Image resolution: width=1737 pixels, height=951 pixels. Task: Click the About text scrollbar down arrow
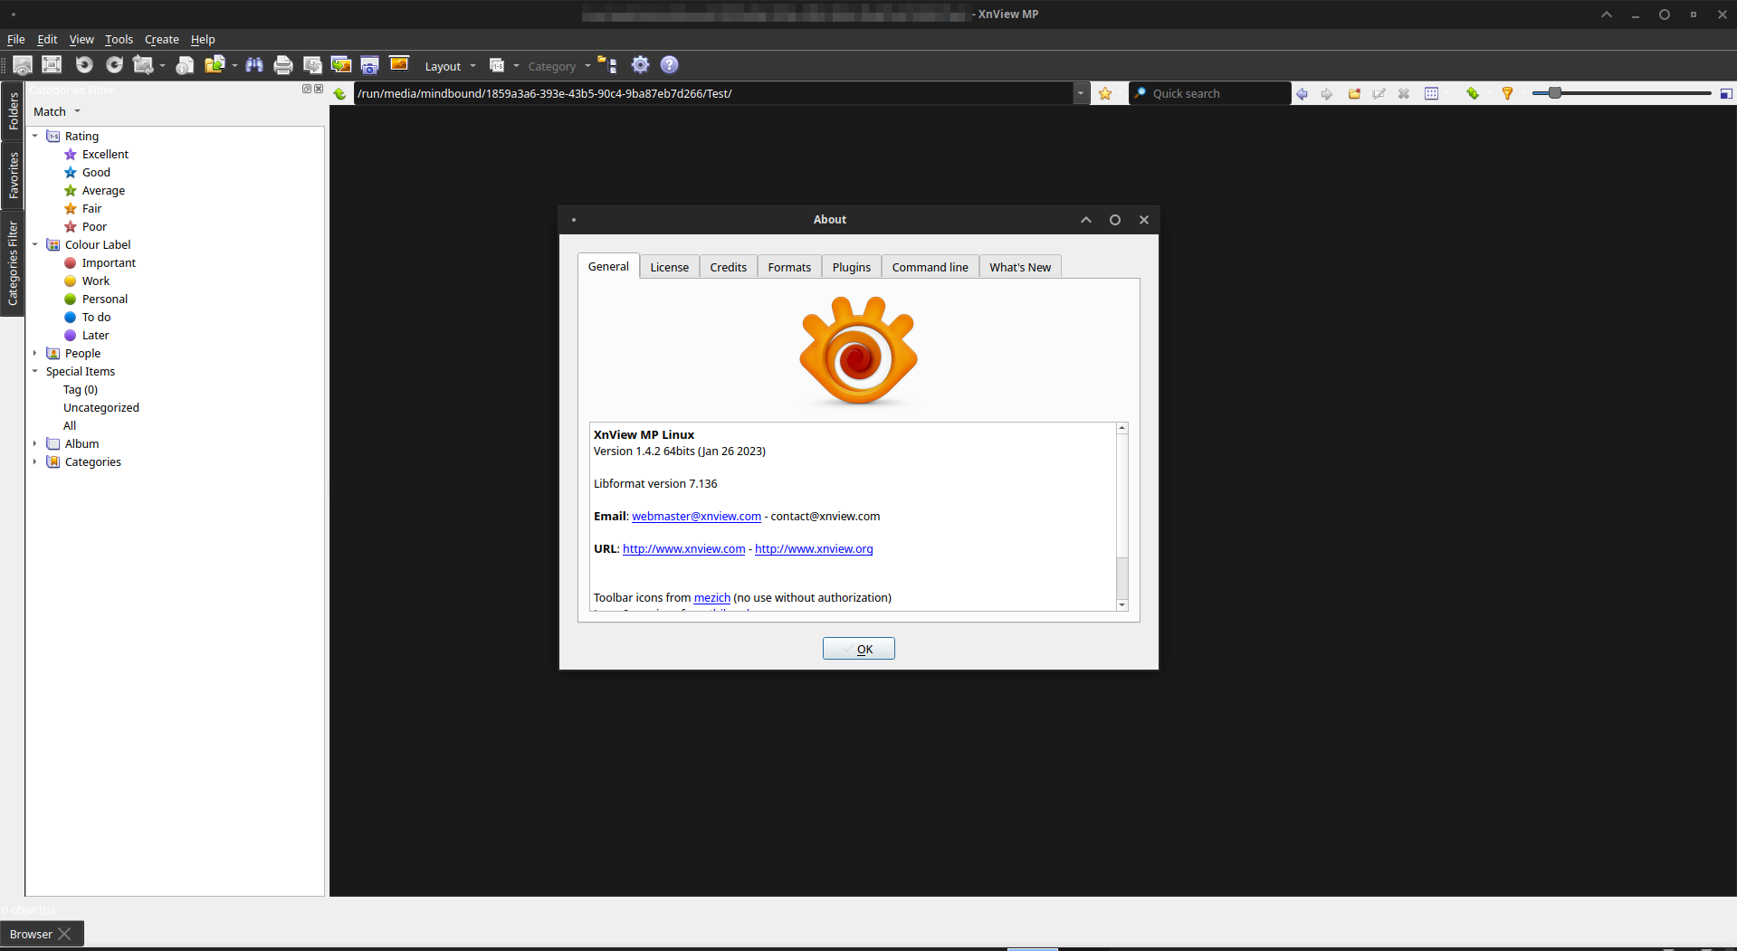pos(1122,604)
